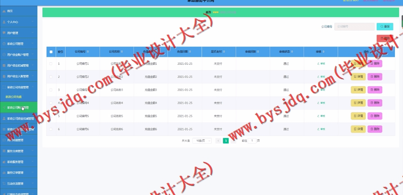Check the box for row 3
The height and width of the screenshot is (195, 403).
[51, 90]
